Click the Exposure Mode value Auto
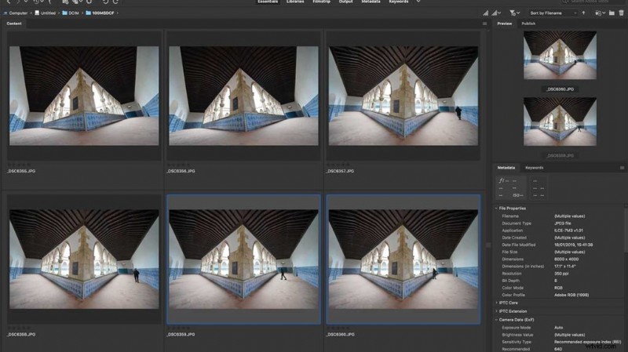This screenshot has width=628, height=352. click(559, 328)
